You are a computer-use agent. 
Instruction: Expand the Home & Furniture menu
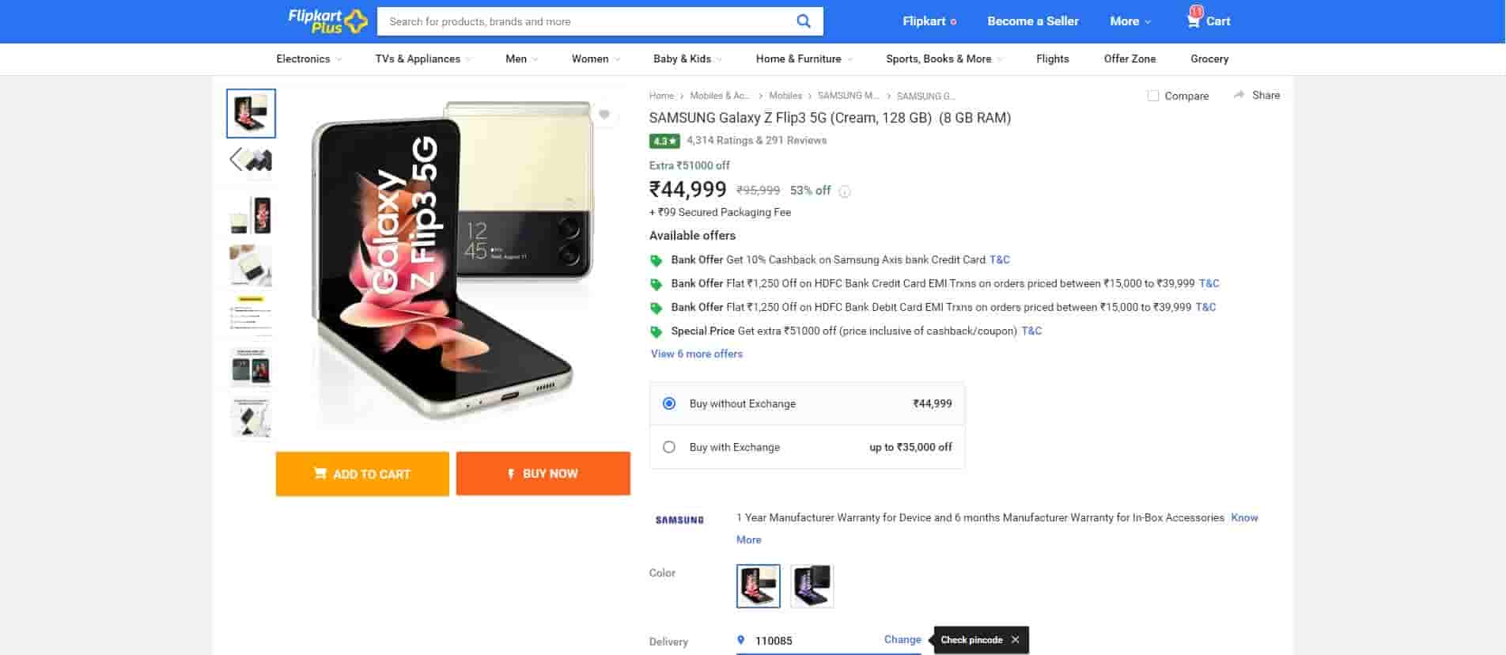804,59
